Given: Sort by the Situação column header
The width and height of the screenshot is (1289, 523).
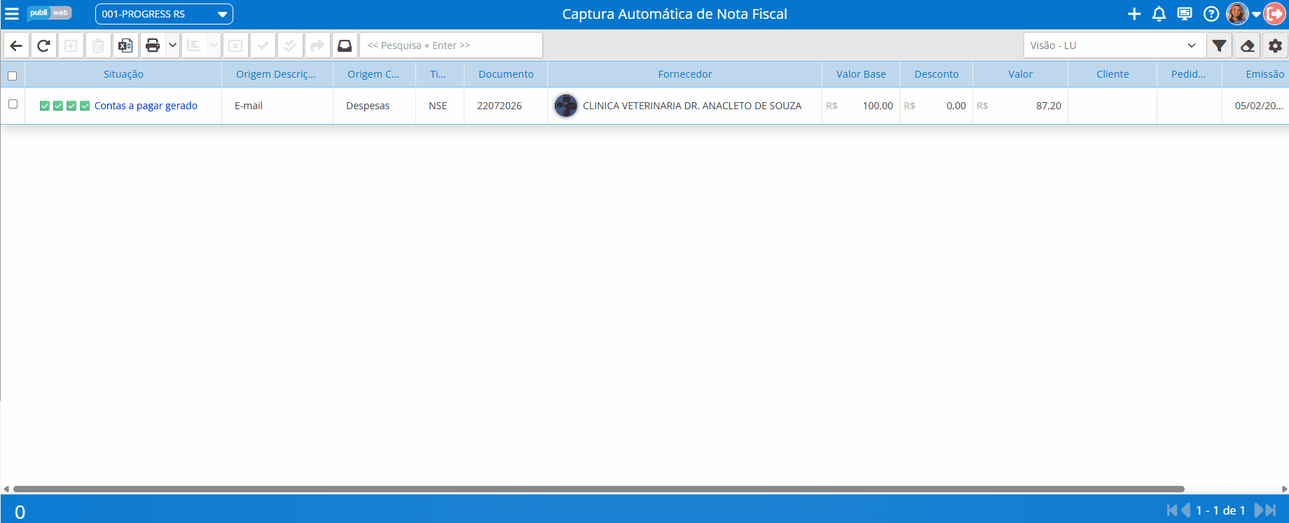Looking at the screenshot, I should point(123,74).
